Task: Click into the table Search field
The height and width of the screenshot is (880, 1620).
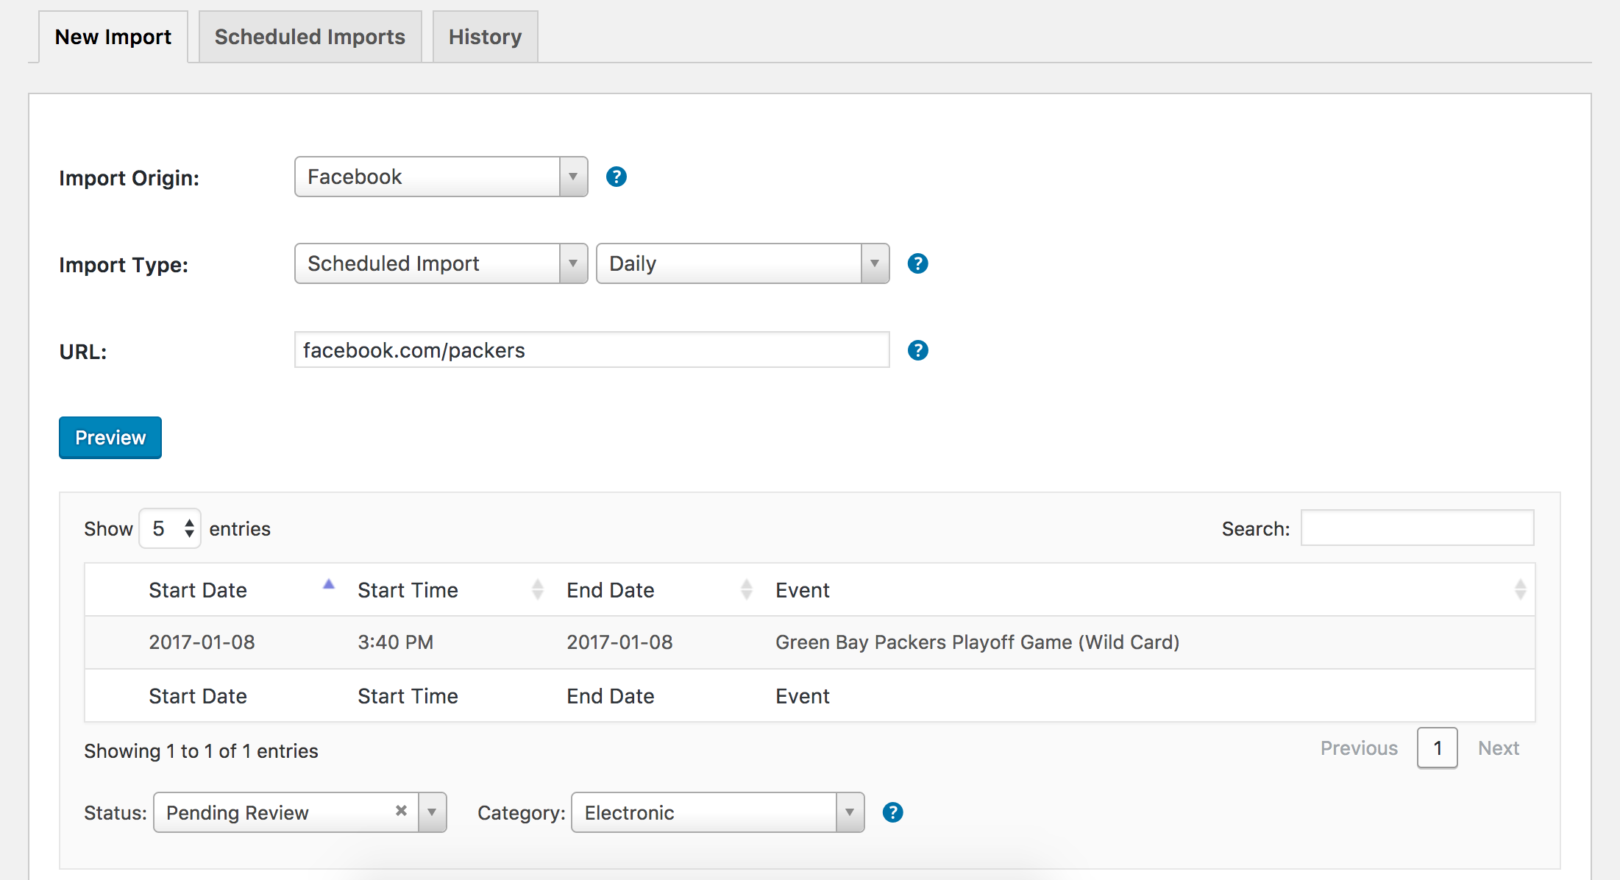Action: point(1417,528)
